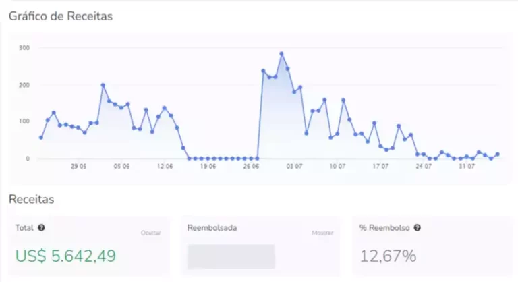Select the US$ 5.642,49 total value
This screenshot has height=282, width=518.
click(65, 256)
